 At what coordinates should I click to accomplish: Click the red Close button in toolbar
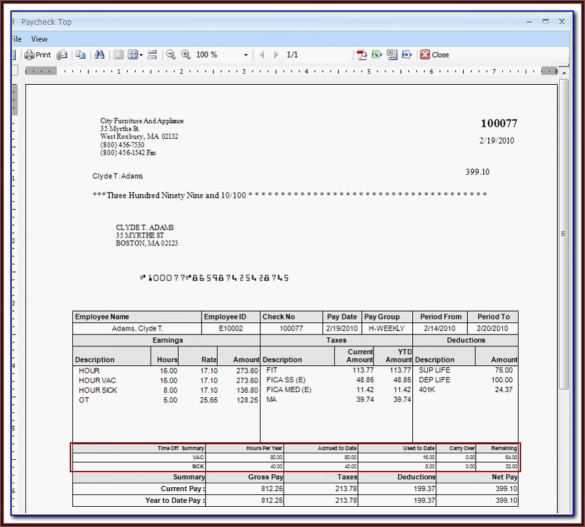click(434, 55)
